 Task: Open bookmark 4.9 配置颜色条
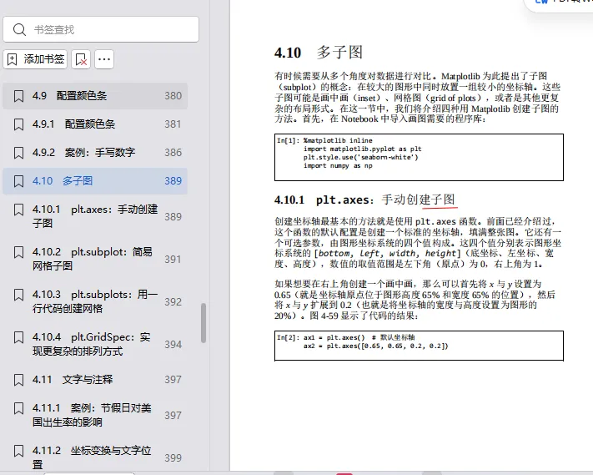(x=95, y=96)
